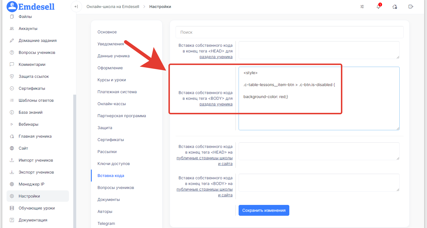Select the Оформление settings tab
Image resolution: width=427 pixels, height=228 pixels.
pos(110,68)
